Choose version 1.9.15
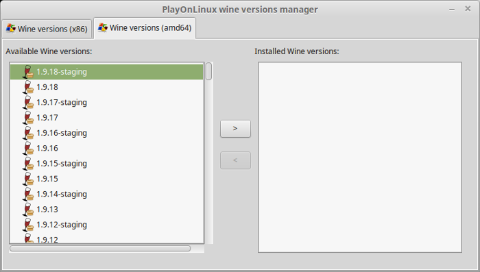Screen dimensions: 480x272 106,179
